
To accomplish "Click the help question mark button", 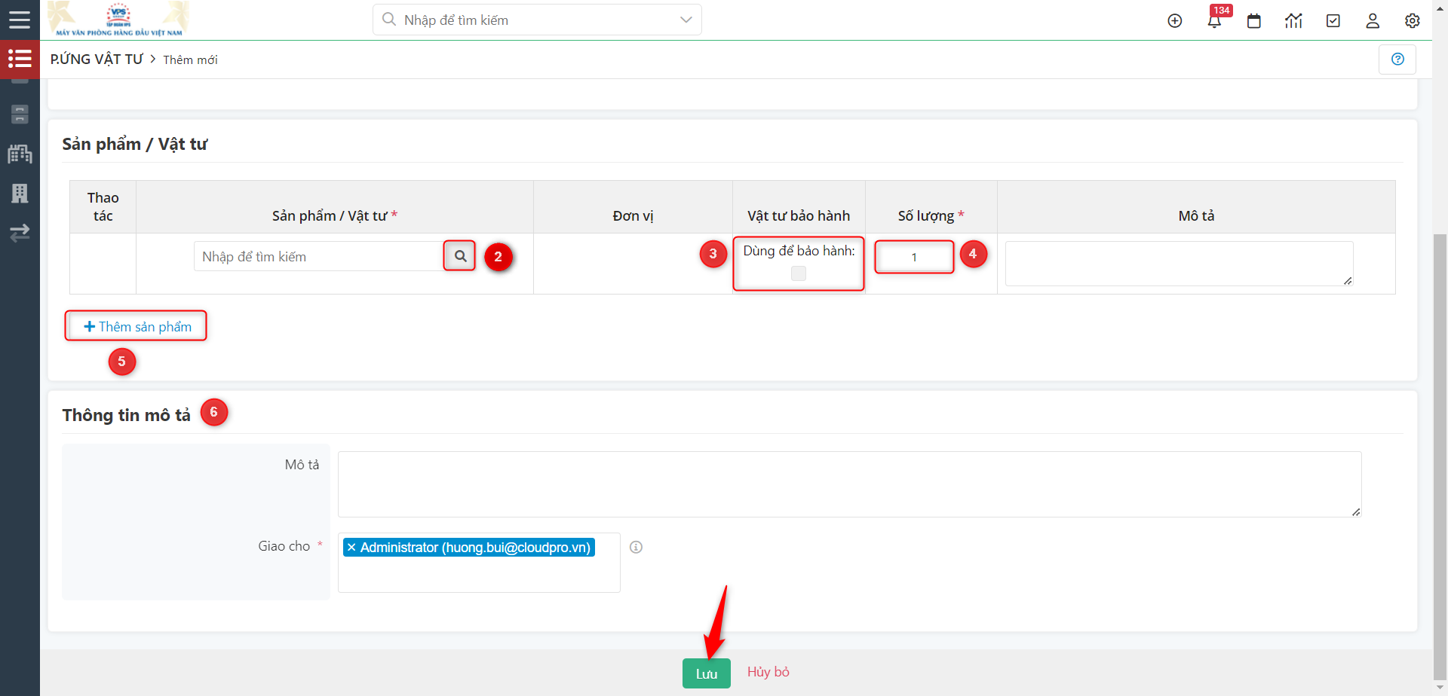I will pyautogui.click(x=1397, y=59).
